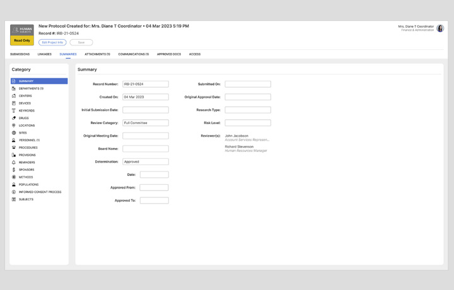
Task: Click the Determination field showing Approved
Action: [x=146, y=161]
